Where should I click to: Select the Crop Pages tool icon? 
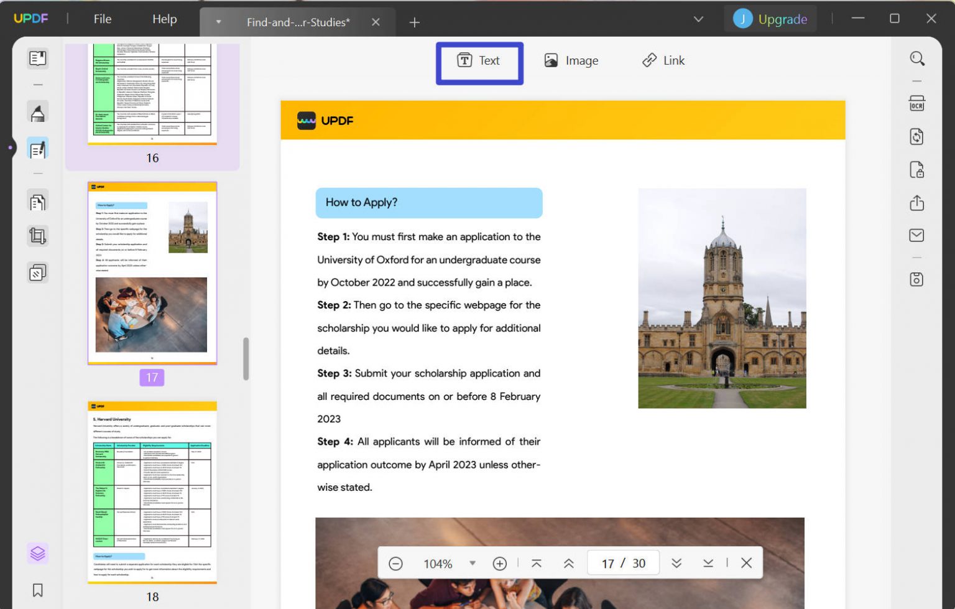pyautogui.click(x=37, y=236)
